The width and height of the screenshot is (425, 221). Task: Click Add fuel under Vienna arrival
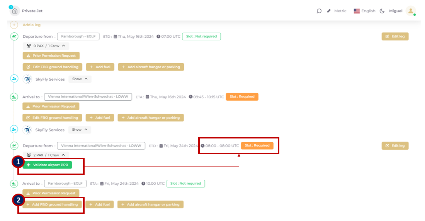[x=100, y=118]
